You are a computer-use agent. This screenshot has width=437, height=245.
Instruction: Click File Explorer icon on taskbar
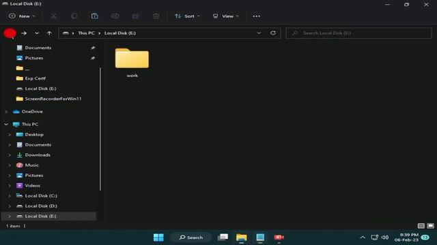[x=242, y=238]
